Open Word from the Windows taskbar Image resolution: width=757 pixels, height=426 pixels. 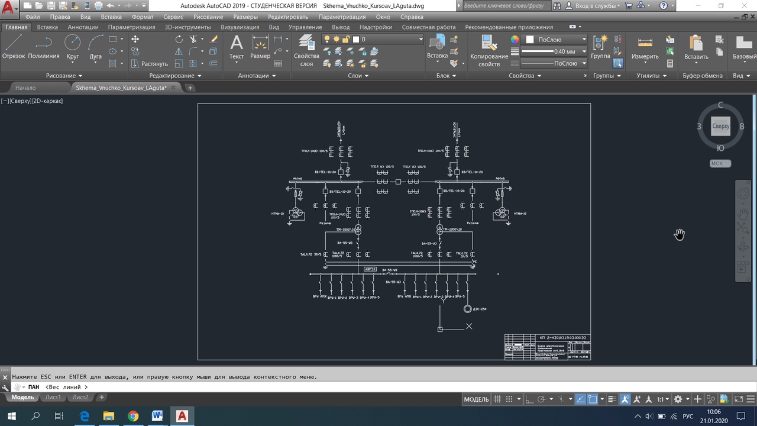click(x=157, y=416)
